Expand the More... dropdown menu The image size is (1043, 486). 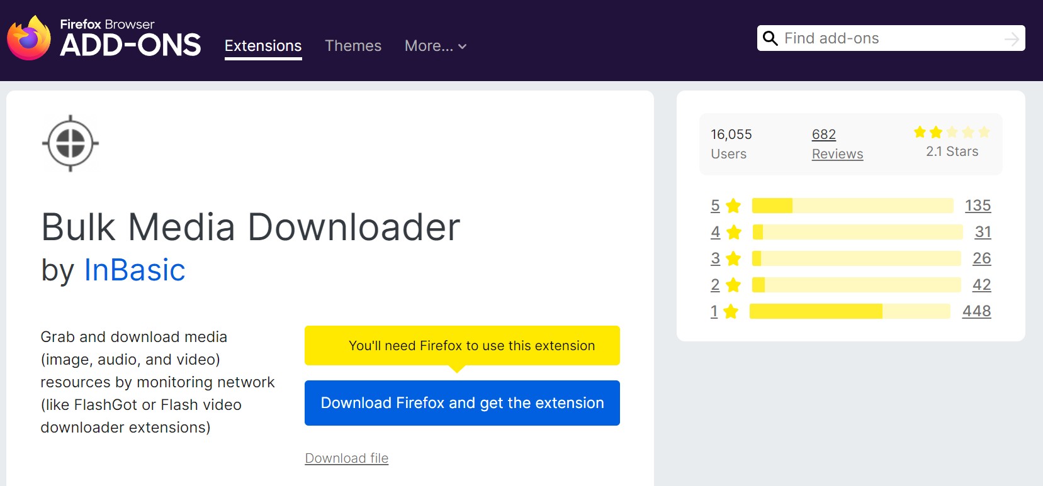pyautogui.click(x=436, y=46)
